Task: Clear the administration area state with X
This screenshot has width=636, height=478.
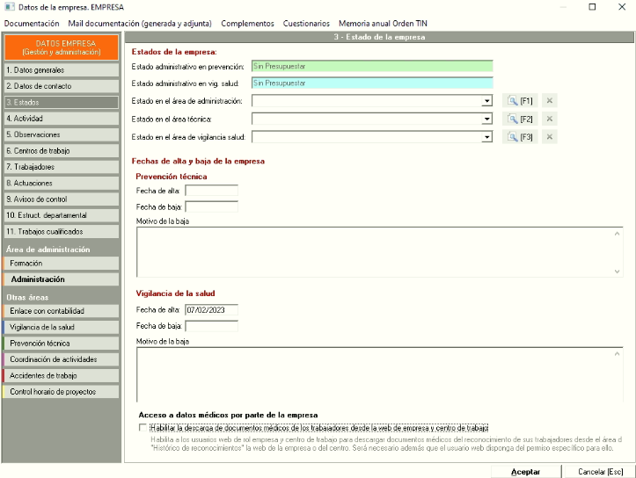Action: [x=550, y=101]
